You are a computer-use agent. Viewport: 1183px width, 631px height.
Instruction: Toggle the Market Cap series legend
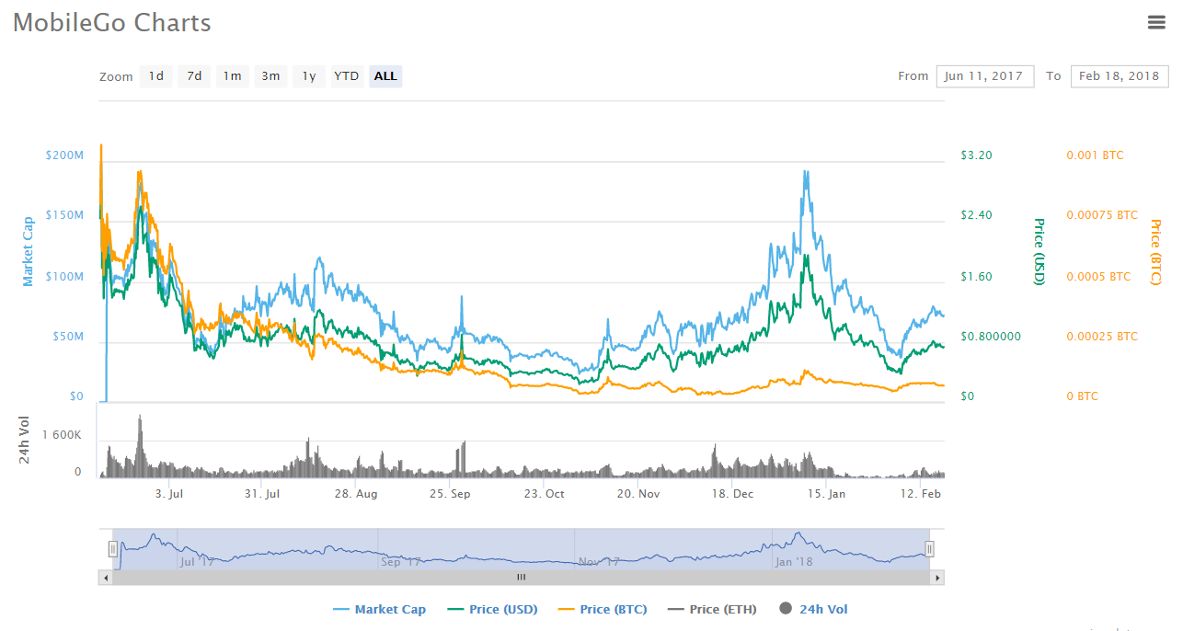point(379,609)
